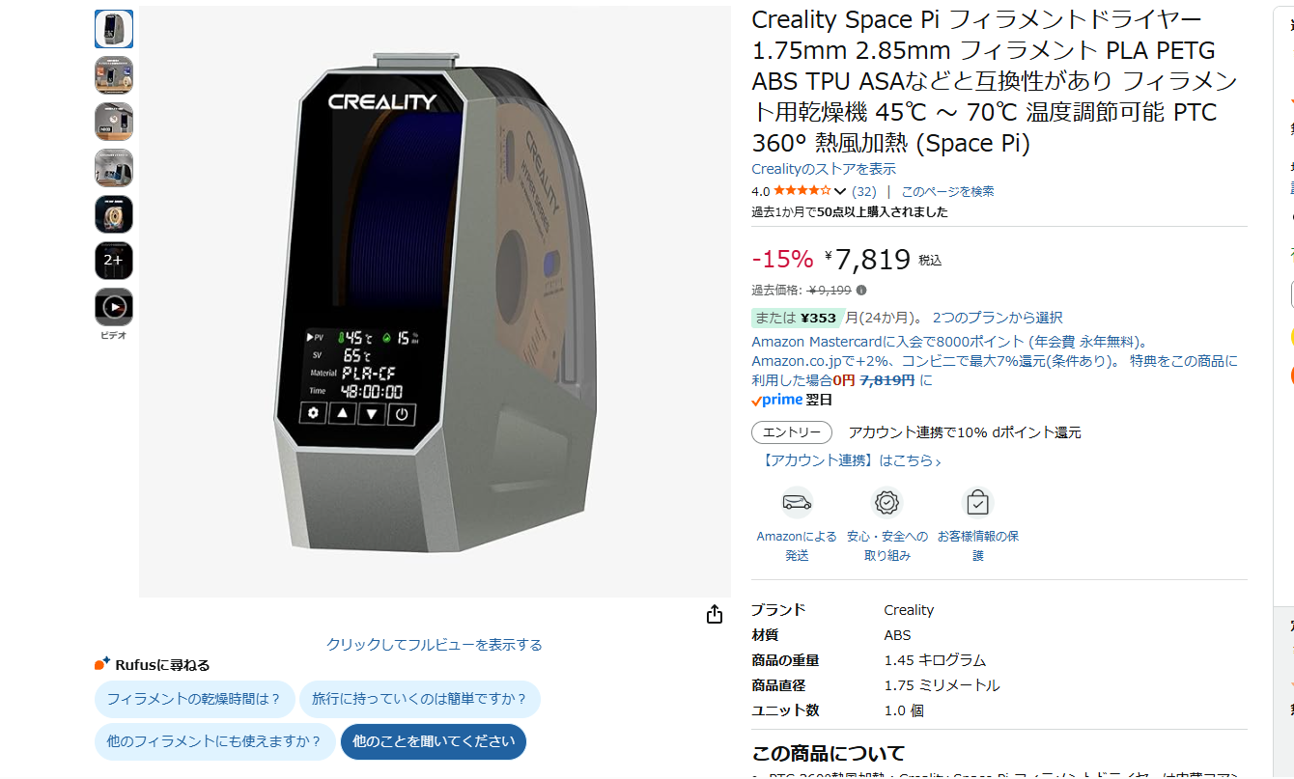This screenshot has height=779, width=1294.
Task: Click the 'フィラメントの乾燥時間は？' suggestion chip
Action: tap(193, 699)
